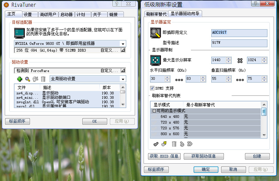
Task: Switch to the 主页 tab in RivaTuner
Action: (x=13, y=14)
